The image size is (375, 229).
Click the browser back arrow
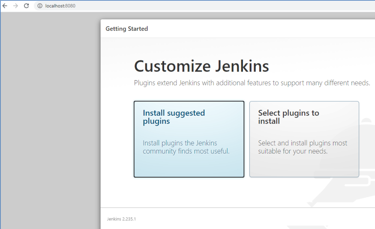click(x=5, y=6)
